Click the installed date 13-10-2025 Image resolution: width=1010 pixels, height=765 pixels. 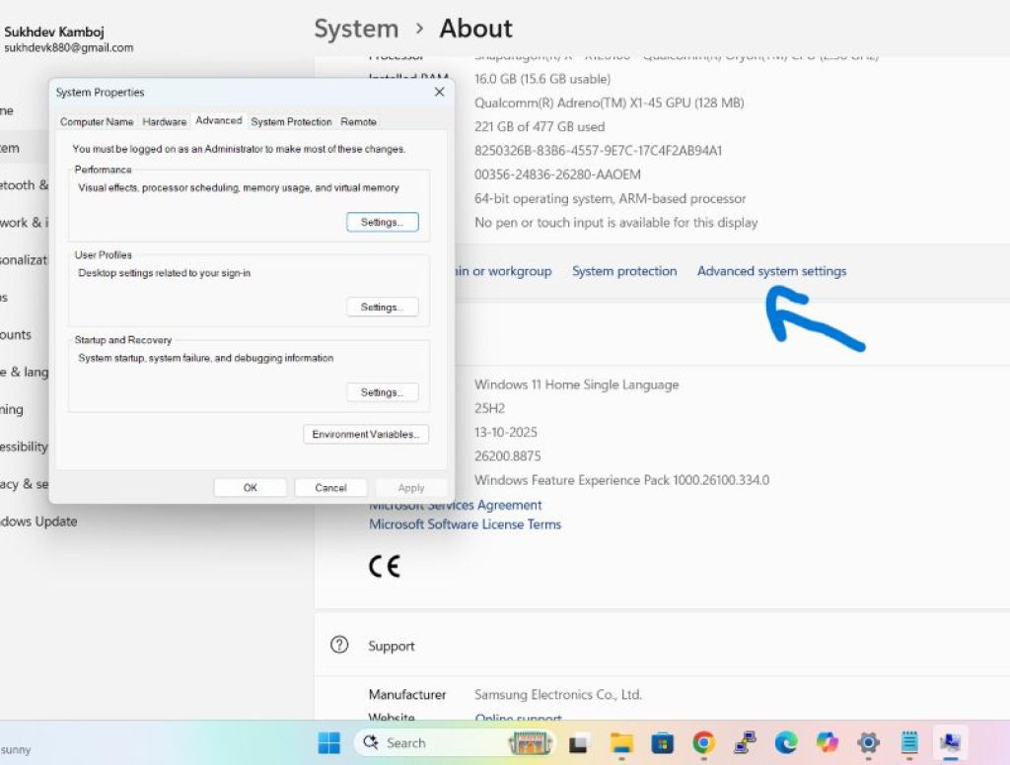506,432
